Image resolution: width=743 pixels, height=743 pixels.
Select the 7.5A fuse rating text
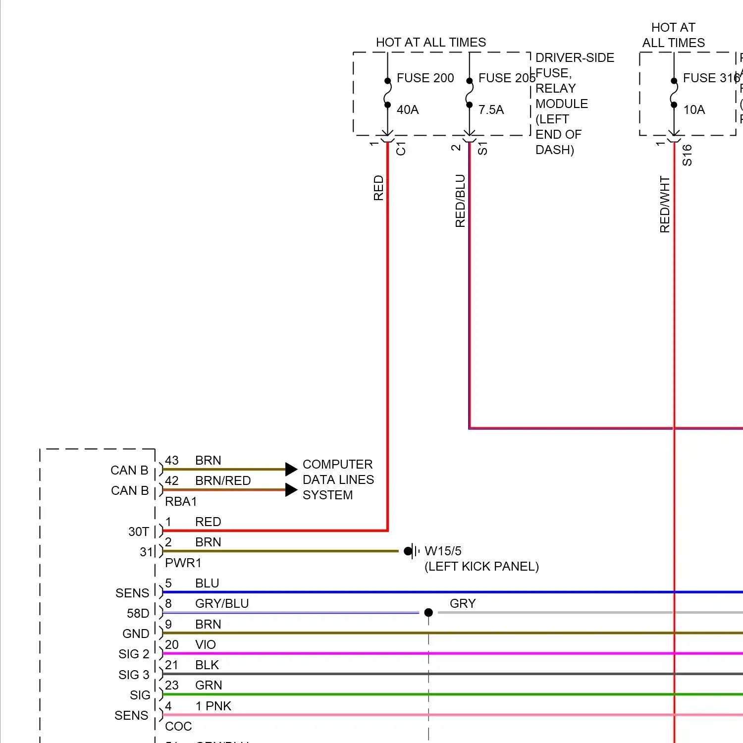click(x=491, y=109)
